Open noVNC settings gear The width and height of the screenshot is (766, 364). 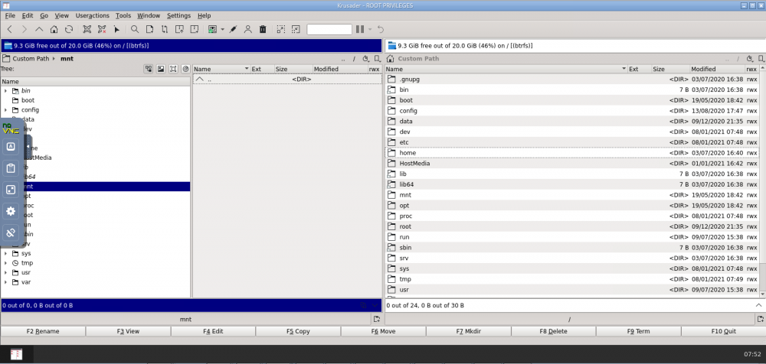[11, 211]
